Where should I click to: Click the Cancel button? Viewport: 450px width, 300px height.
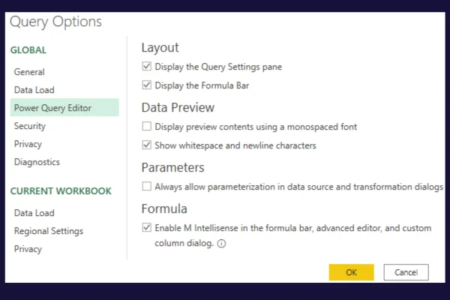point(406,272)
